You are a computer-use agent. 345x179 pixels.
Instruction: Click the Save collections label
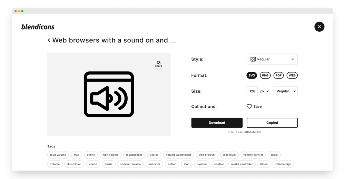257,106
